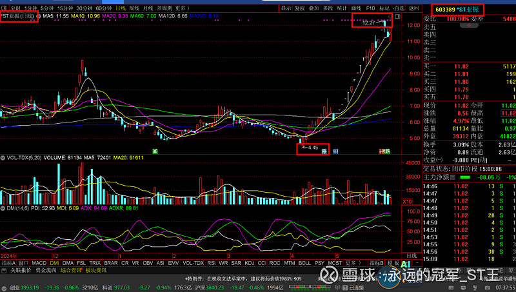The image size is (516, 292).
Task: Select the KDJ indicator tab
Action: pos(250,263)
